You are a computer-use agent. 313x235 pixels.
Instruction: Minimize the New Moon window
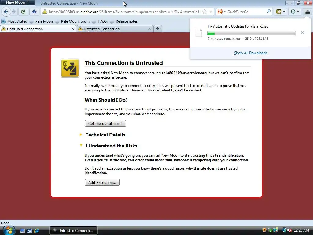[x=290, y=3]
